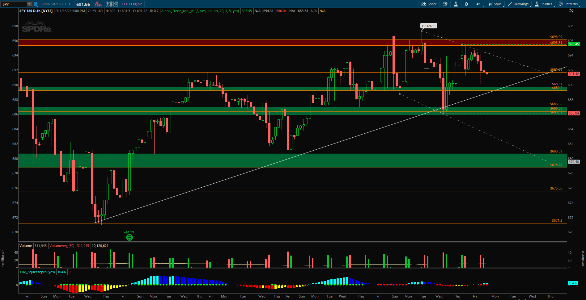Screen dimensions: 586x300
Task: Open chart settings gear icon
Action: 466,4
